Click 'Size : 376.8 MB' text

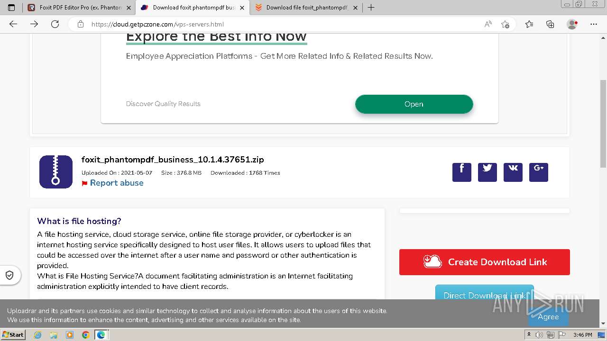[x=181, y=173]
